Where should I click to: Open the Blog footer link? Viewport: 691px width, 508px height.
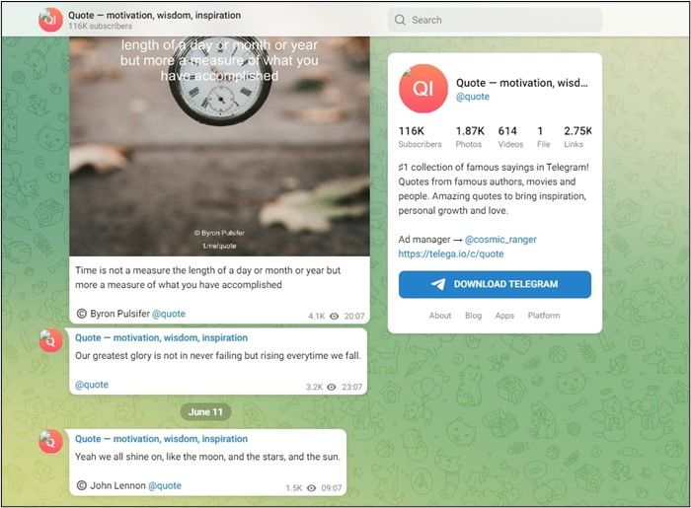(473, 316)
